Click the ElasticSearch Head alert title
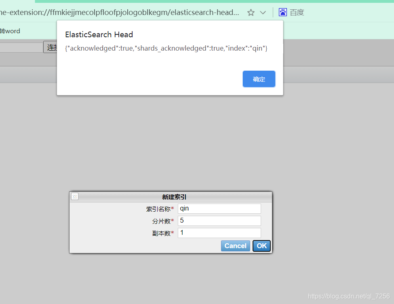Viewport: 394px width, 304px height. (x=99, y=34)
